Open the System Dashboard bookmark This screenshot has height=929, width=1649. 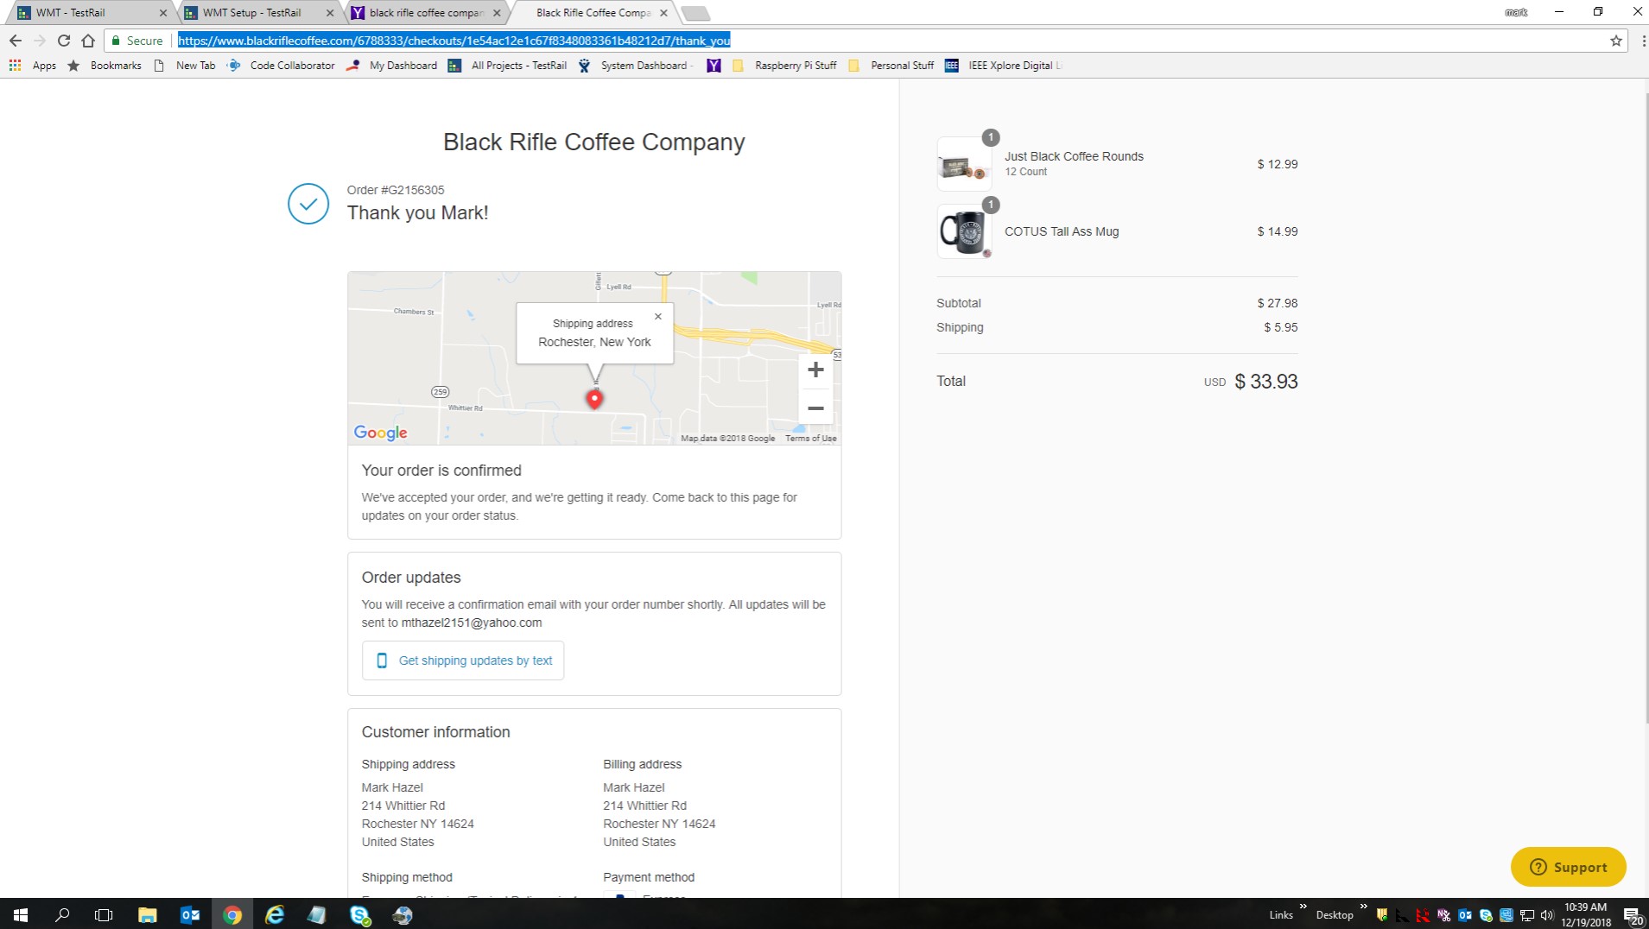click(636, 66)
